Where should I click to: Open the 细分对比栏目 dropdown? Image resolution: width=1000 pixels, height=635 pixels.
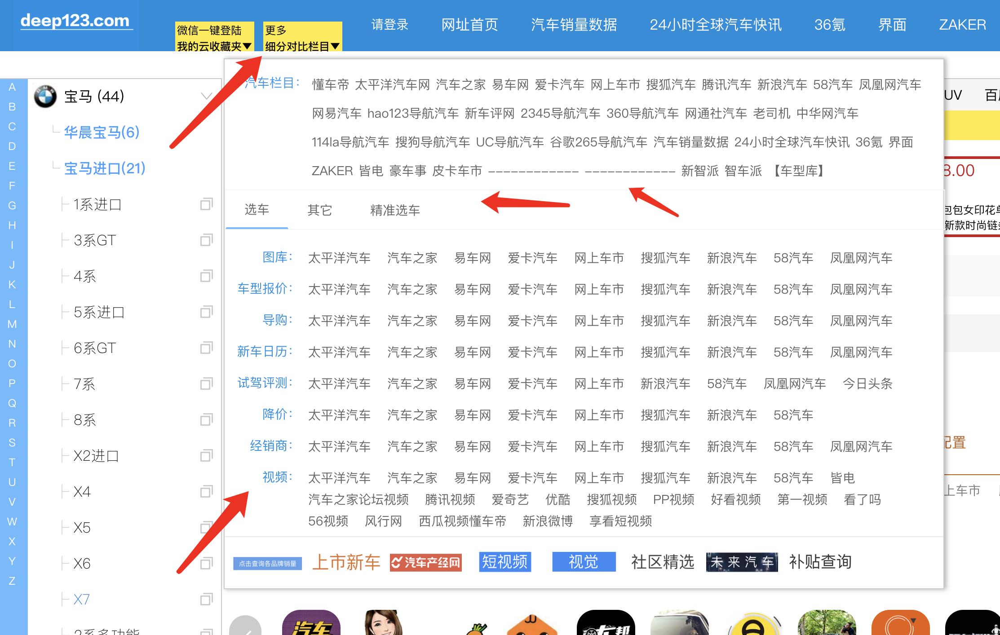[x=301, y=45]
